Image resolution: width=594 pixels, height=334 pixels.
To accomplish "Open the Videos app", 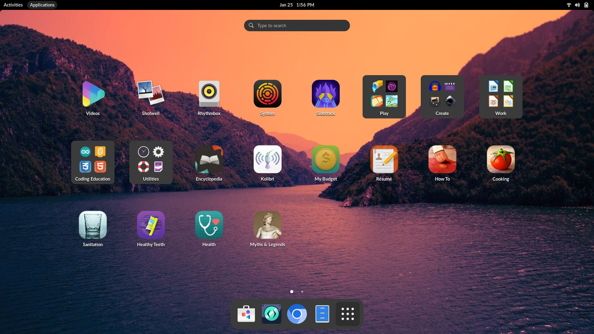I will (93, 94).
